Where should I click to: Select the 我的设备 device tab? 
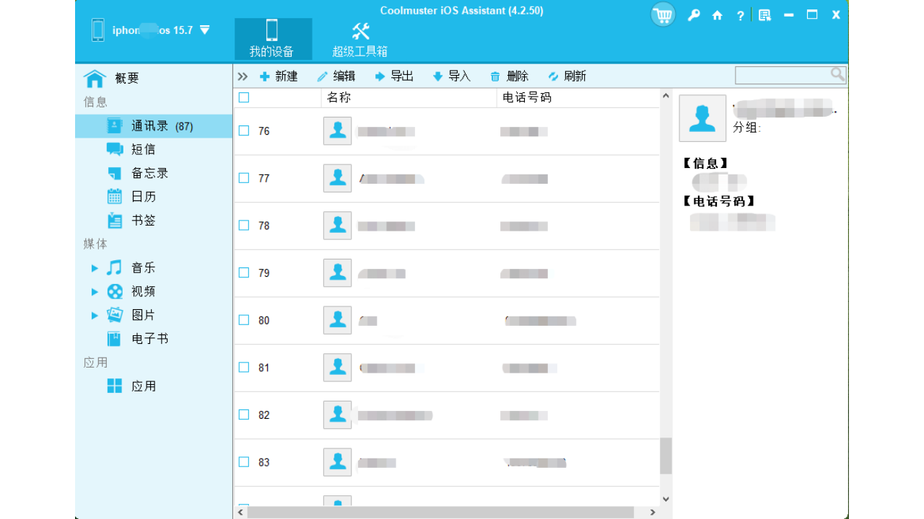(273, 39)
